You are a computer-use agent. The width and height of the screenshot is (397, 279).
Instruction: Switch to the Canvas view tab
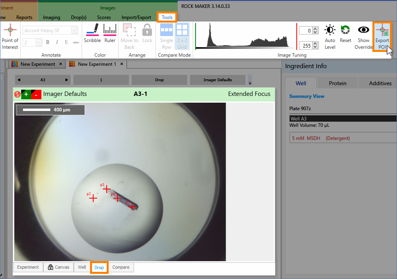58,267
